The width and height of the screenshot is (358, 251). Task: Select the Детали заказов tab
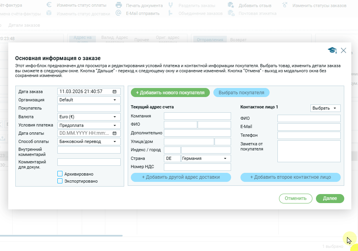click(x=24, y=25)
